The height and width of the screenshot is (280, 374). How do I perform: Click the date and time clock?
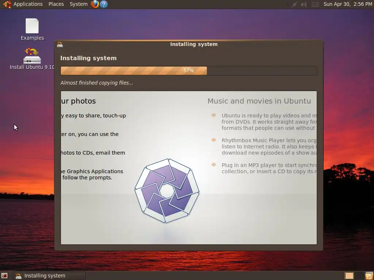348,4
